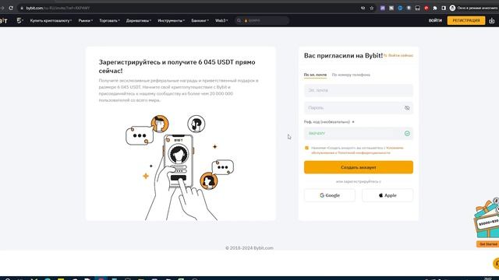499x280 pixels.
Task: Expand the Банкинг dropdown menu
Action: pos(200,21)
